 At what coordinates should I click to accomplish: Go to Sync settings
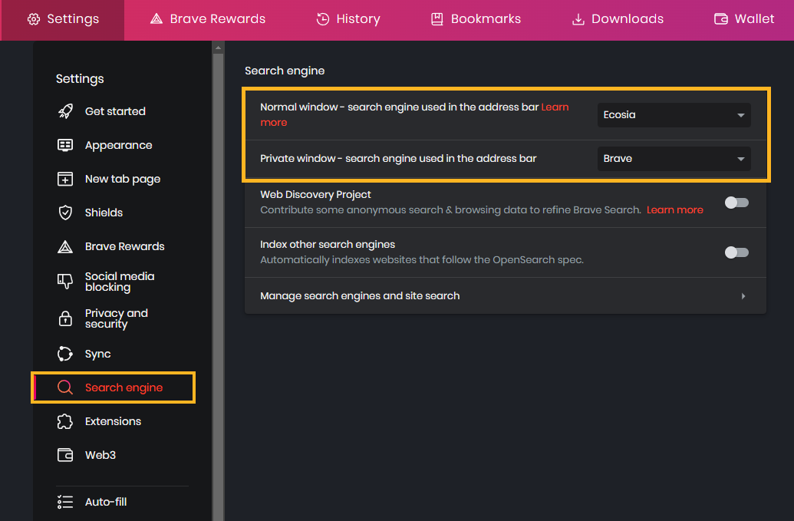pos(97,354)
